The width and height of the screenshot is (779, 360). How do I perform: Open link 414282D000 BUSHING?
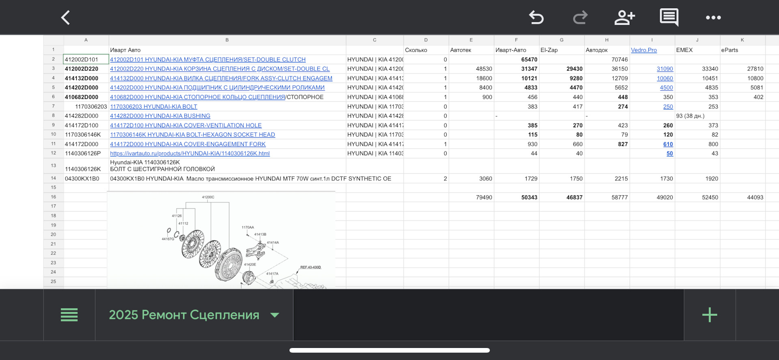click(x=160, y=116)
